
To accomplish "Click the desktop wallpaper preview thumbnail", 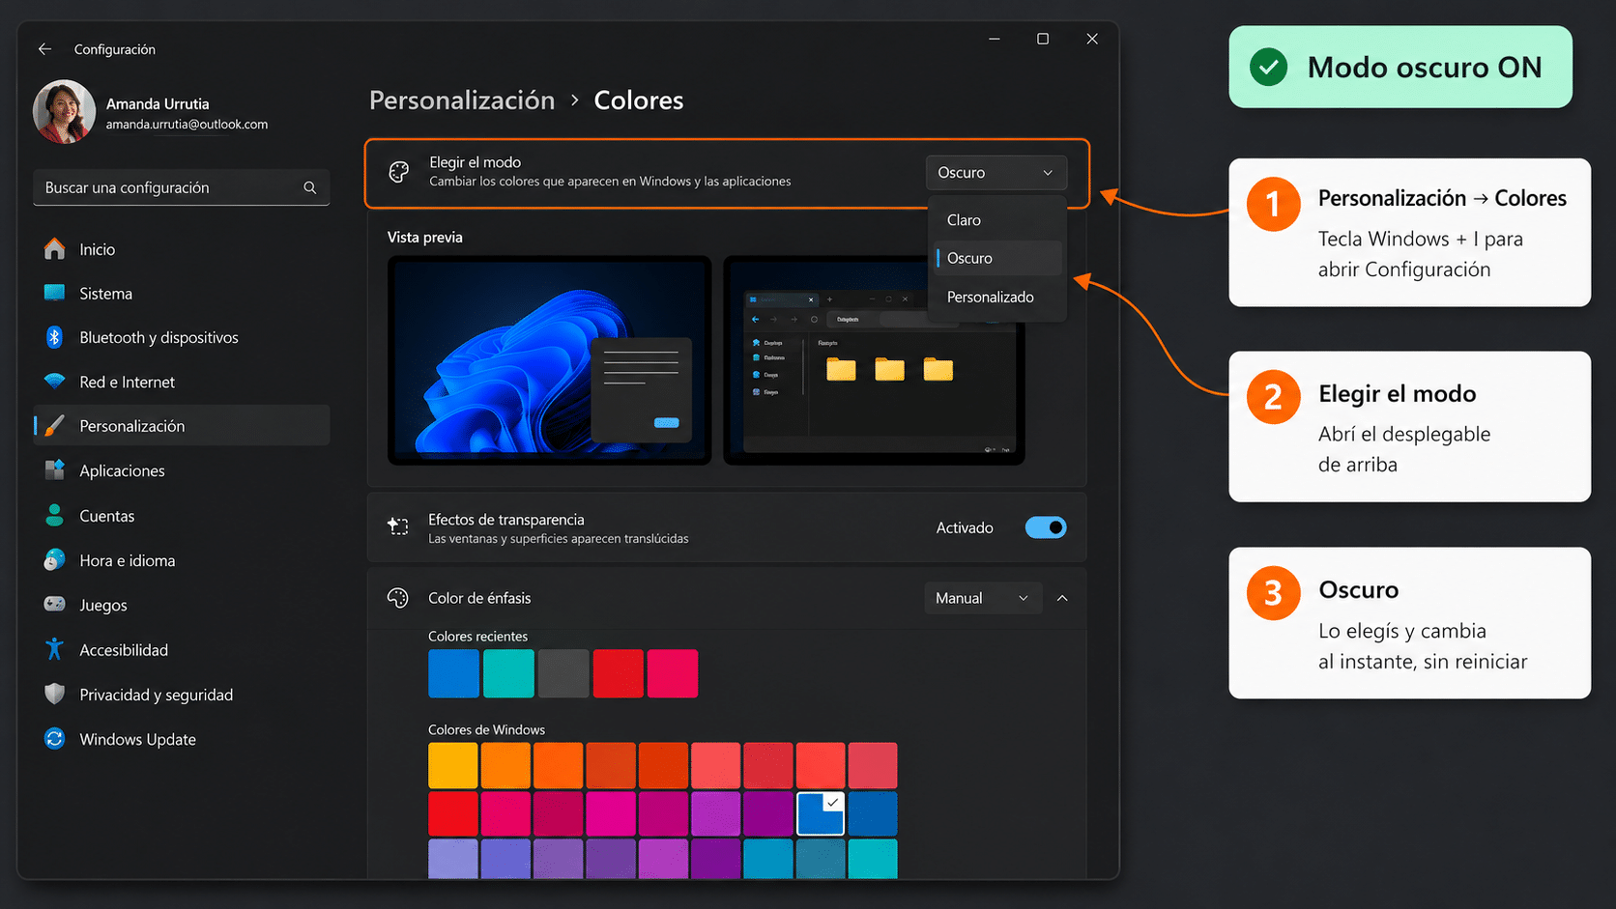I will (x=549, y=360).
